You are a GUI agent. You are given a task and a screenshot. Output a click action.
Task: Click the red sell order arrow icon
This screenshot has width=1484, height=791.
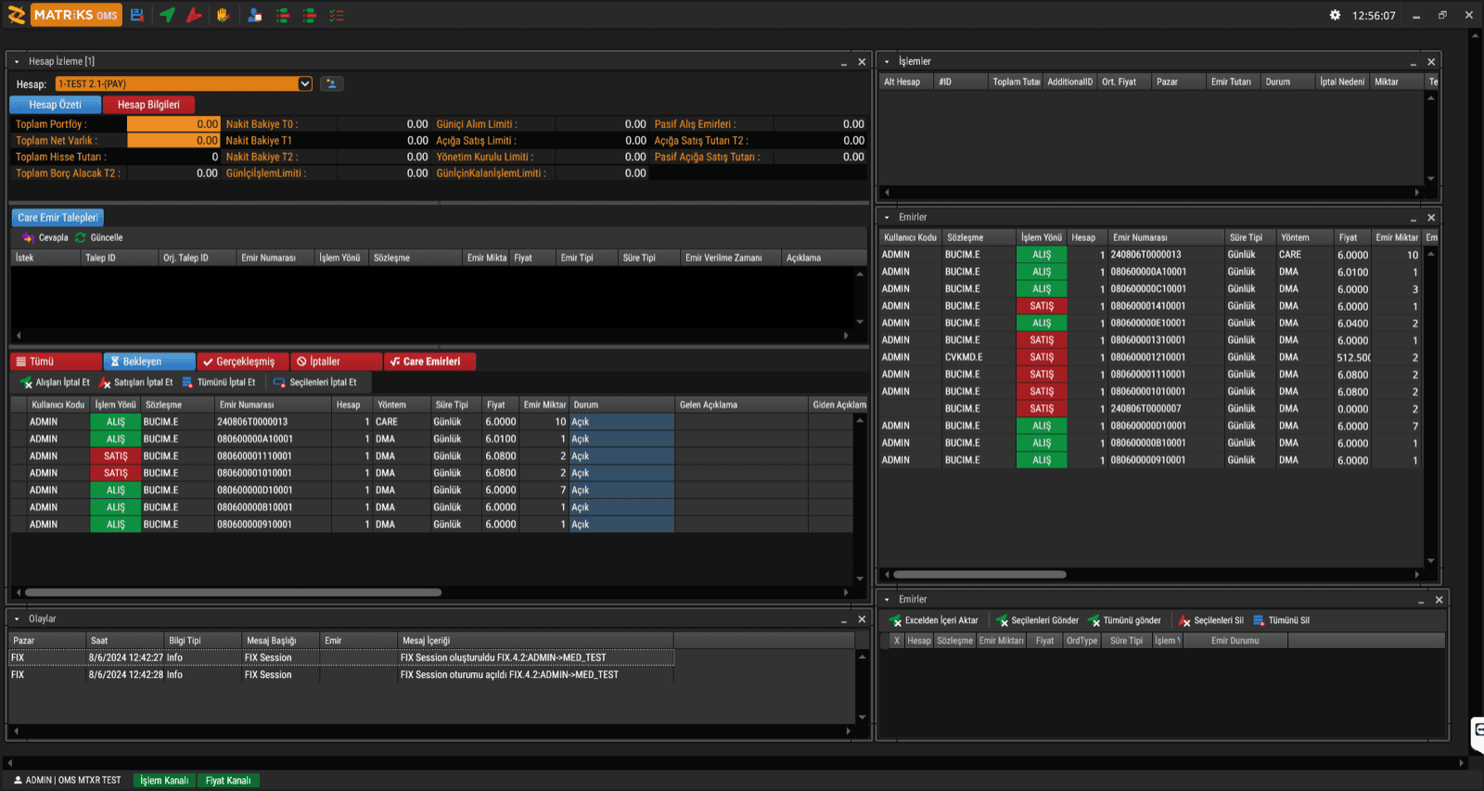194,15
